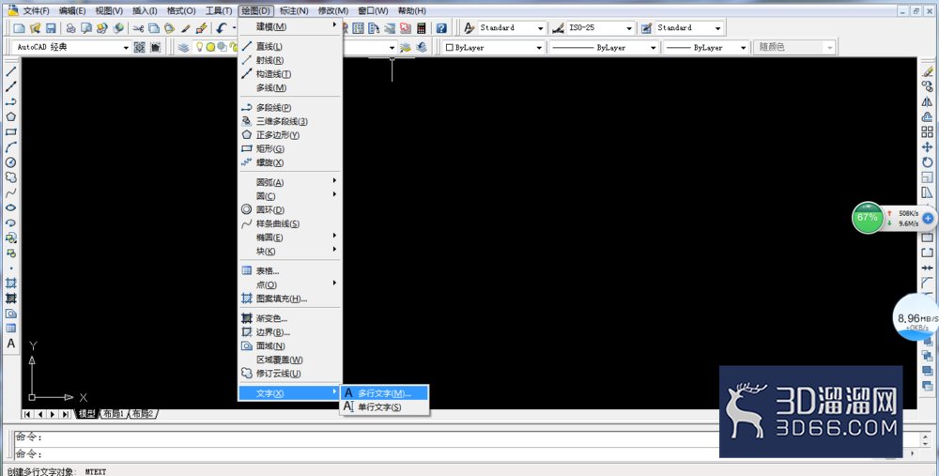Click the Cut scissors icon
Screen dimensions: 939x476
click(138, 28)
